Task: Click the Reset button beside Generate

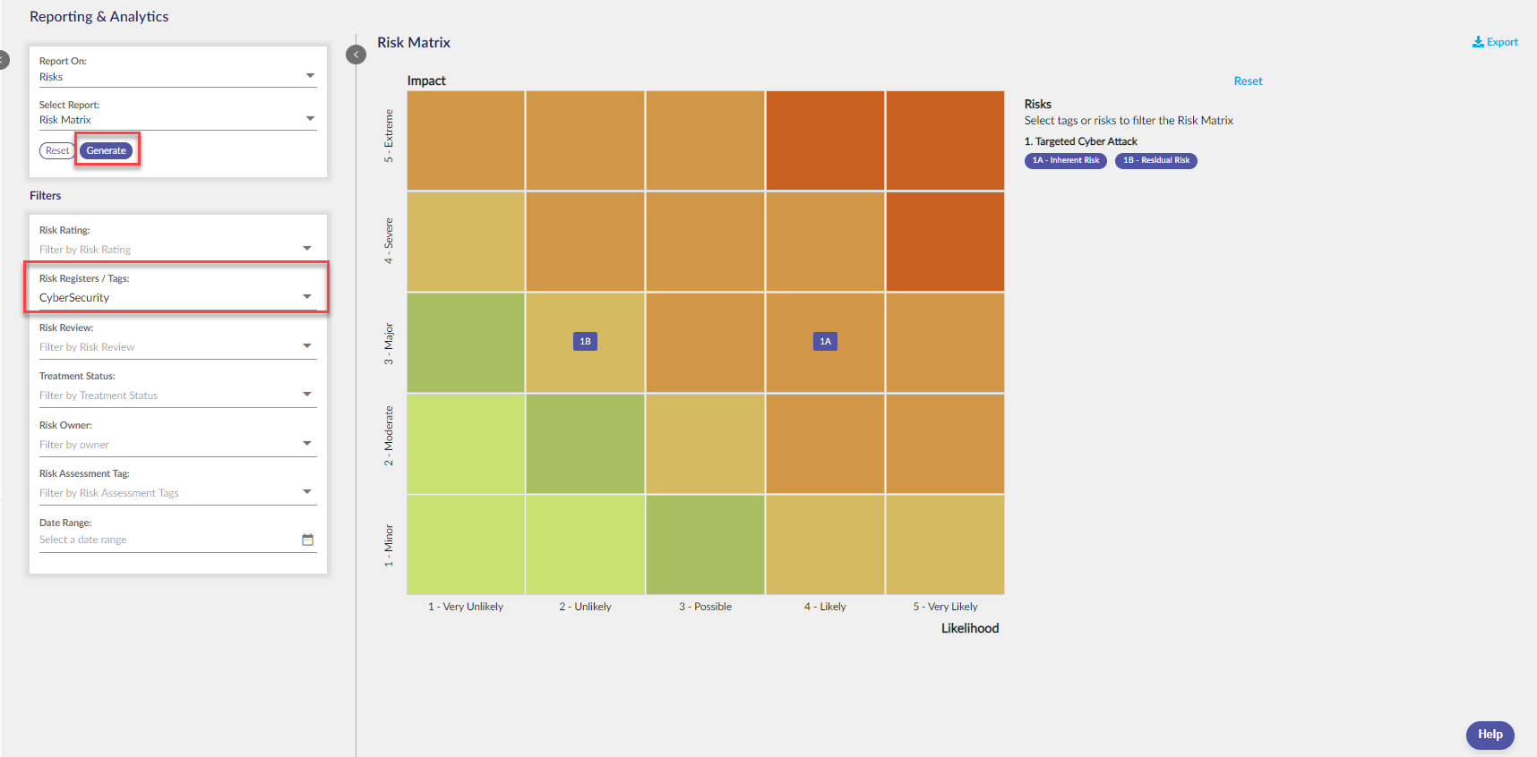Action: [x=57, y=150]
